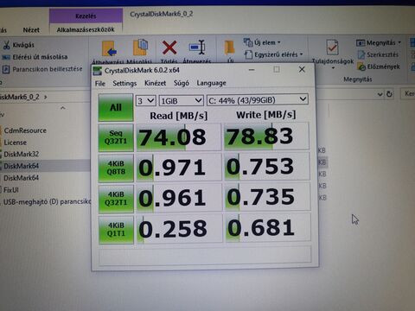Screen dimensions: 415x311
Task: Open the test count dropdown showing 3
Action: (146, 101)
